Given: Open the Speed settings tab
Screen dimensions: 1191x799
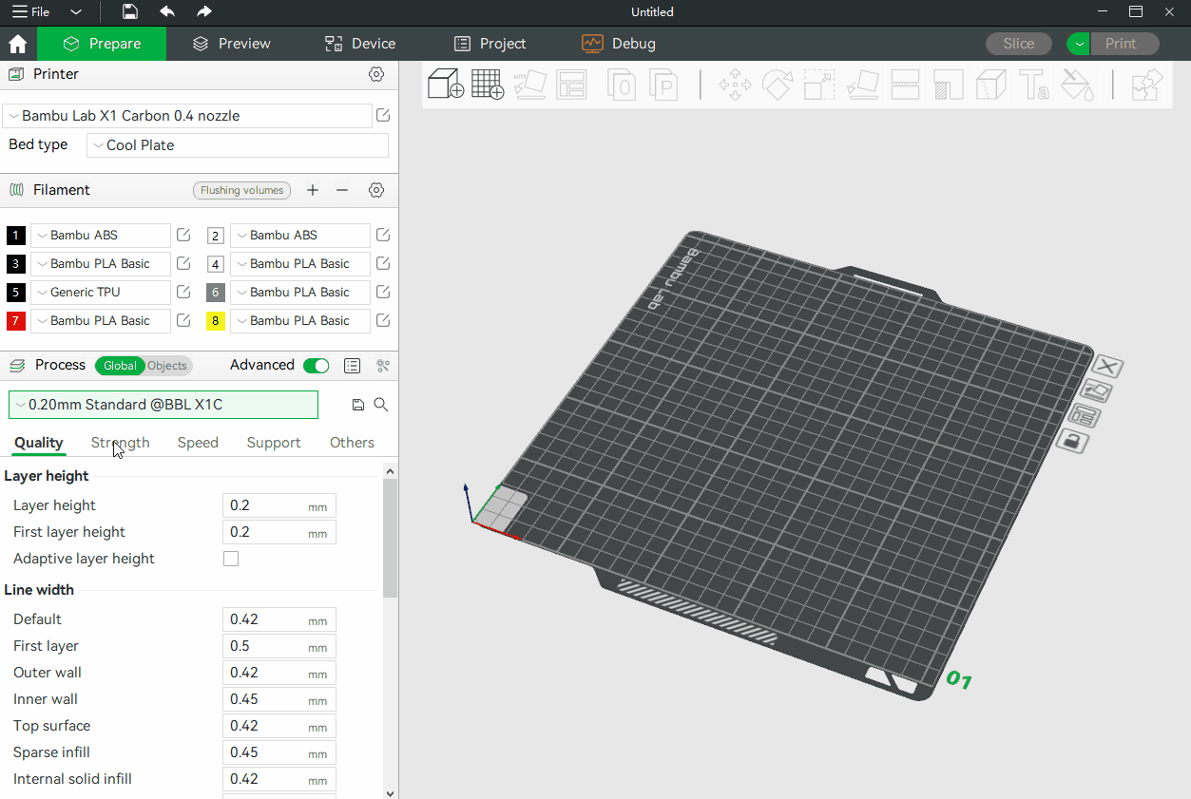Looking at the screenshot, I should coord(198,443).
